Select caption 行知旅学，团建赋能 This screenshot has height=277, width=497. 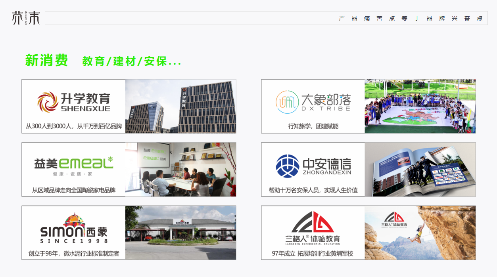[x=313, y=126]
